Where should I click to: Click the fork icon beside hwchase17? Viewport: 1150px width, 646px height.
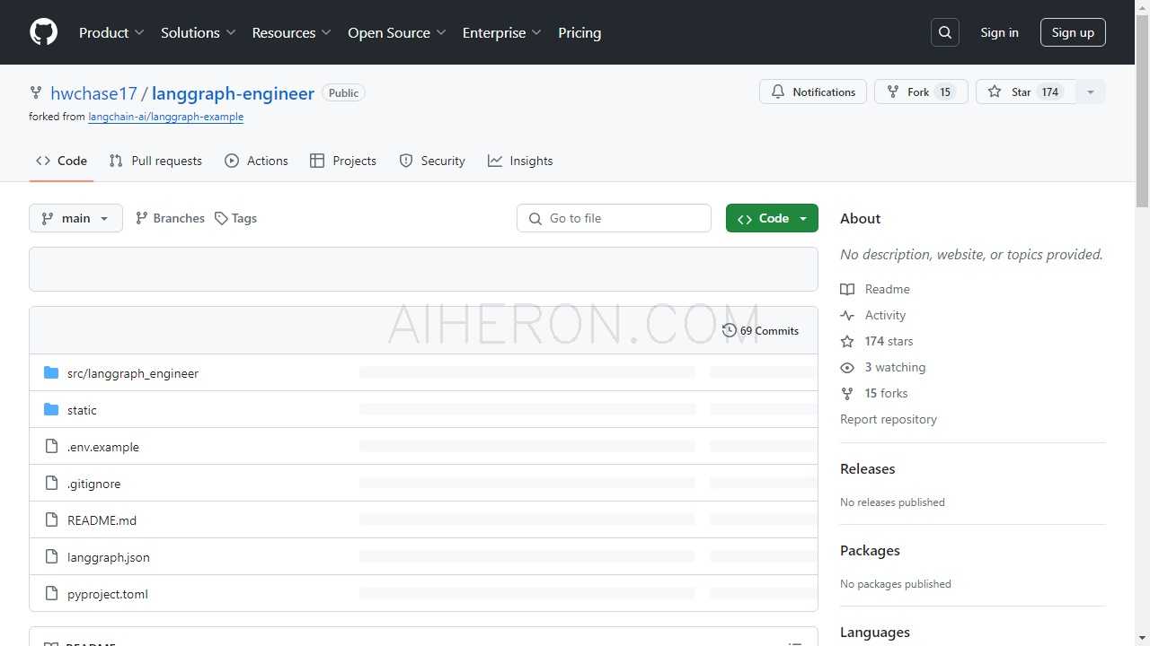coord(36,92)
